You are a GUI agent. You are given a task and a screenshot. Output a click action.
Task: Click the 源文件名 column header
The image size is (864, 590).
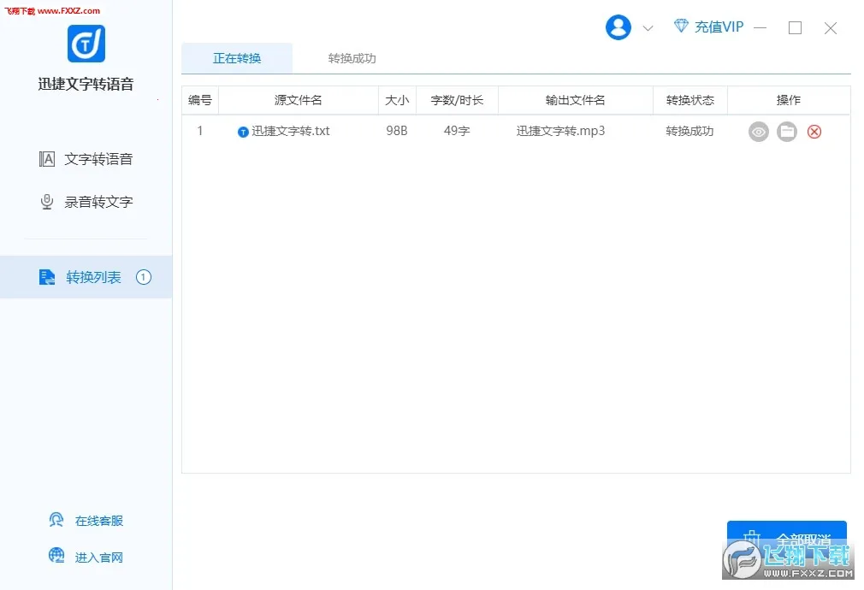click(x=298, y=100)
